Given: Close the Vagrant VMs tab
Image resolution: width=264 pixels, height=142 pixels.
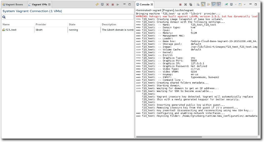Looking at the screenshot, I should [x=49, y=5].
